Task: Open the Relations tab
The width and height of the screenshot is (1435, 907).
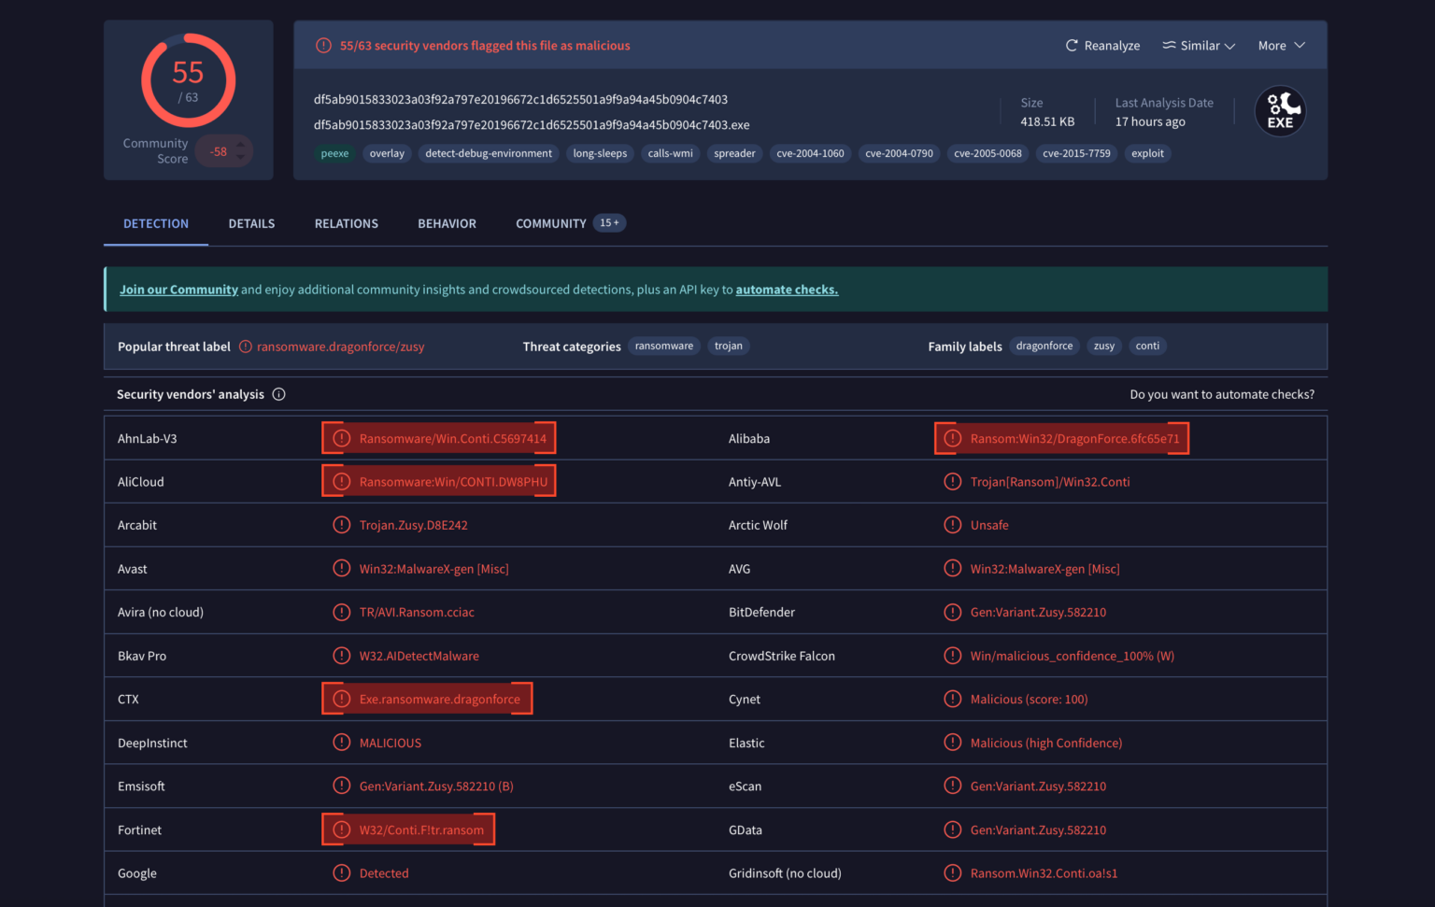Action: tap(346, 223)
